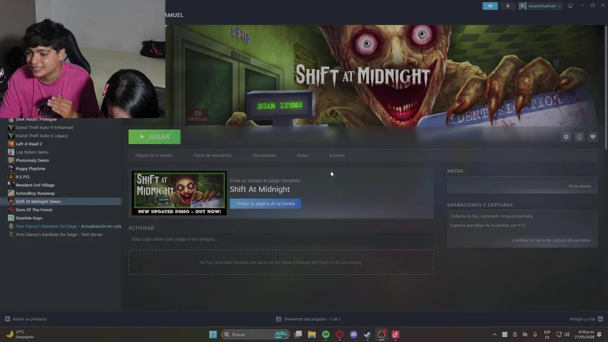
Task: Select Stumble Guys in library
Action: point(29,218)
